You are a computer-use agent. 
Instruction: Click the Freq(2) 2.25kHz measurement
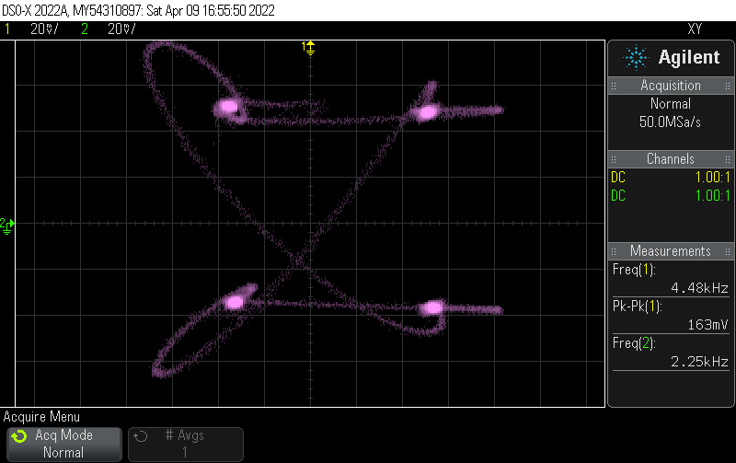(x=671, y=353)
